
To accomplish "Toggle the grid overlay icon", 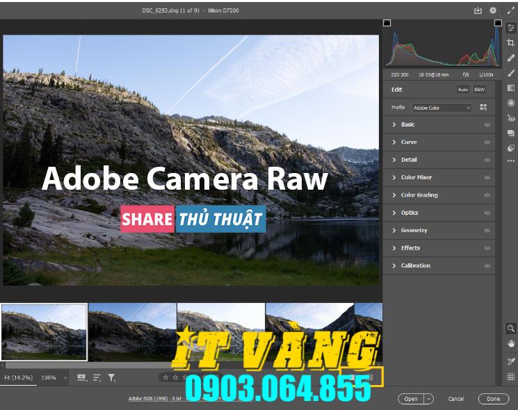I will (511, 377).
